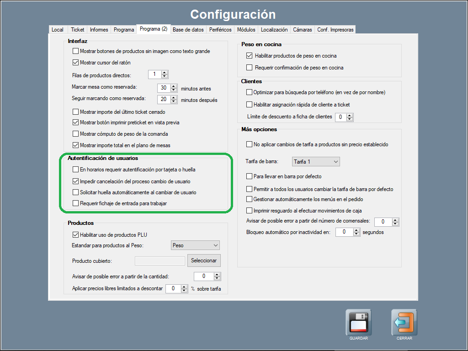Go to the Conf. Impresoras tab

tap(335, 30)
